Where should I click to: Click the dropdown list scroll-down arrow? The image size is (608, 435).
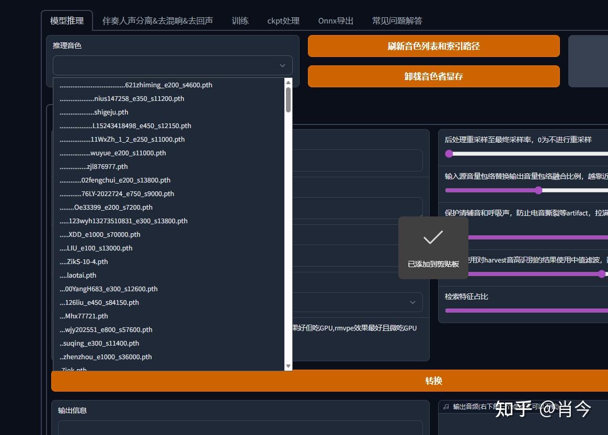[x=288, y=366]
